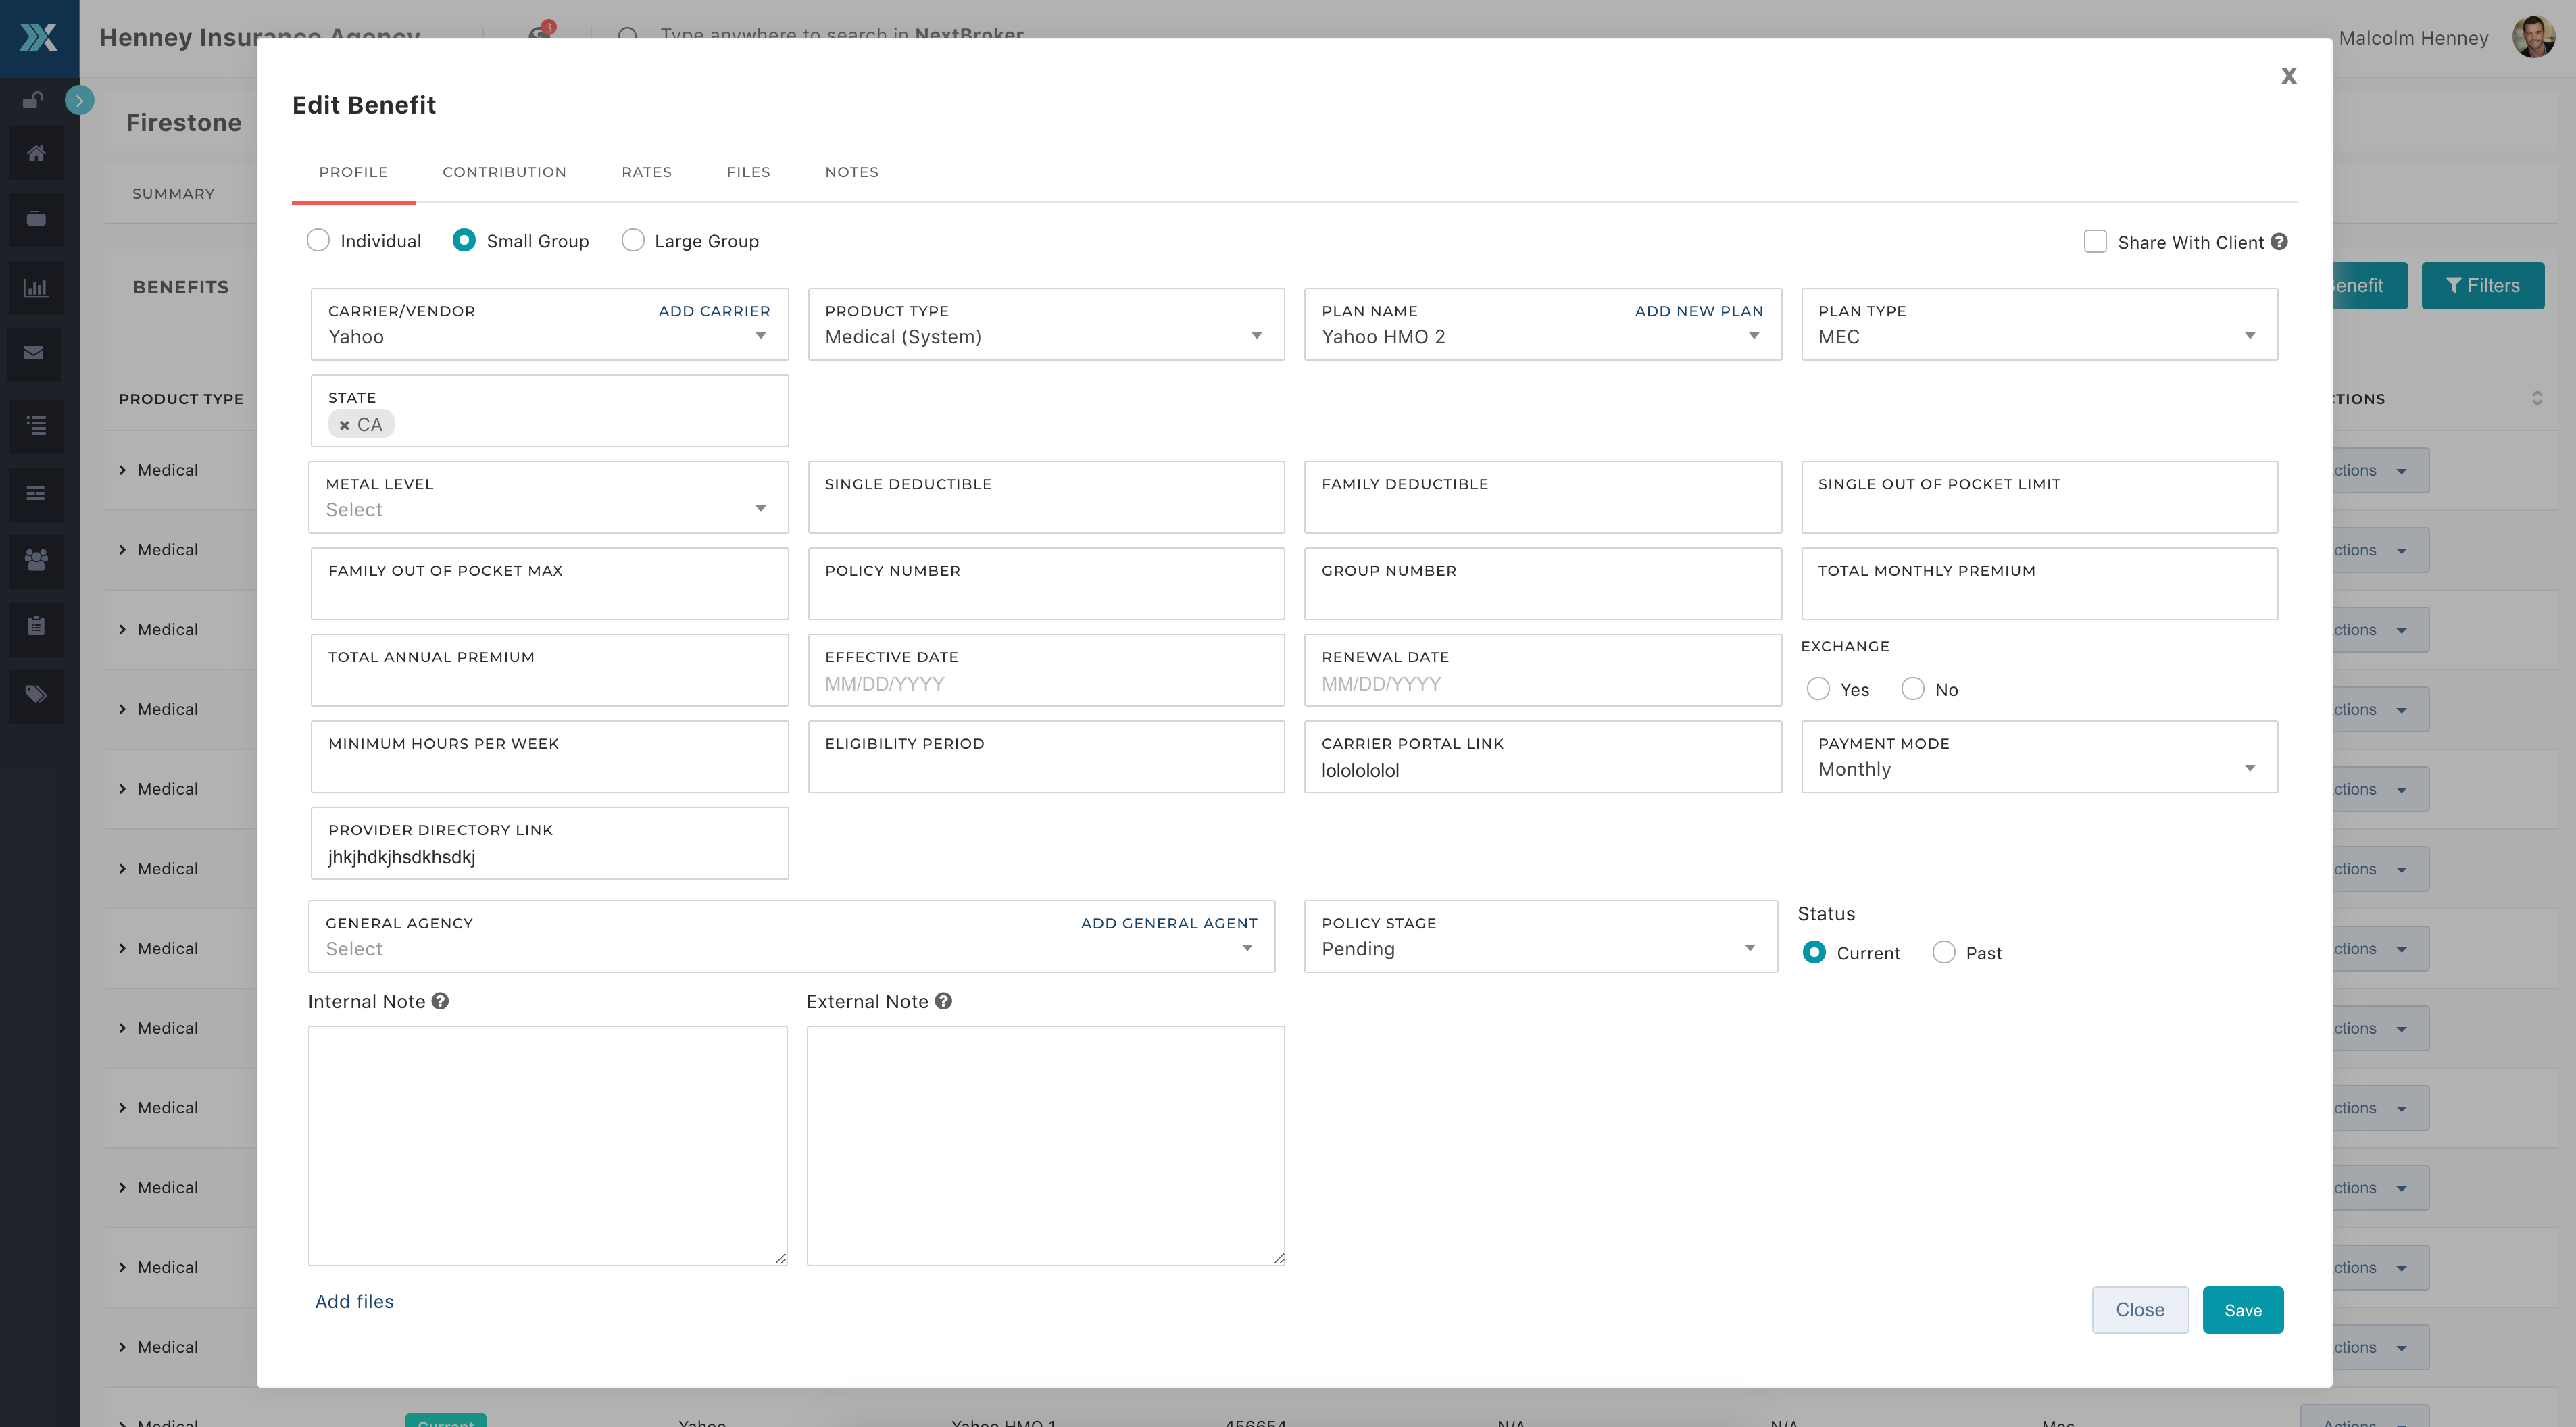The image size is (2576, 1427).
Task: Click the Share With Client help icon
Action: [2279, 242]
